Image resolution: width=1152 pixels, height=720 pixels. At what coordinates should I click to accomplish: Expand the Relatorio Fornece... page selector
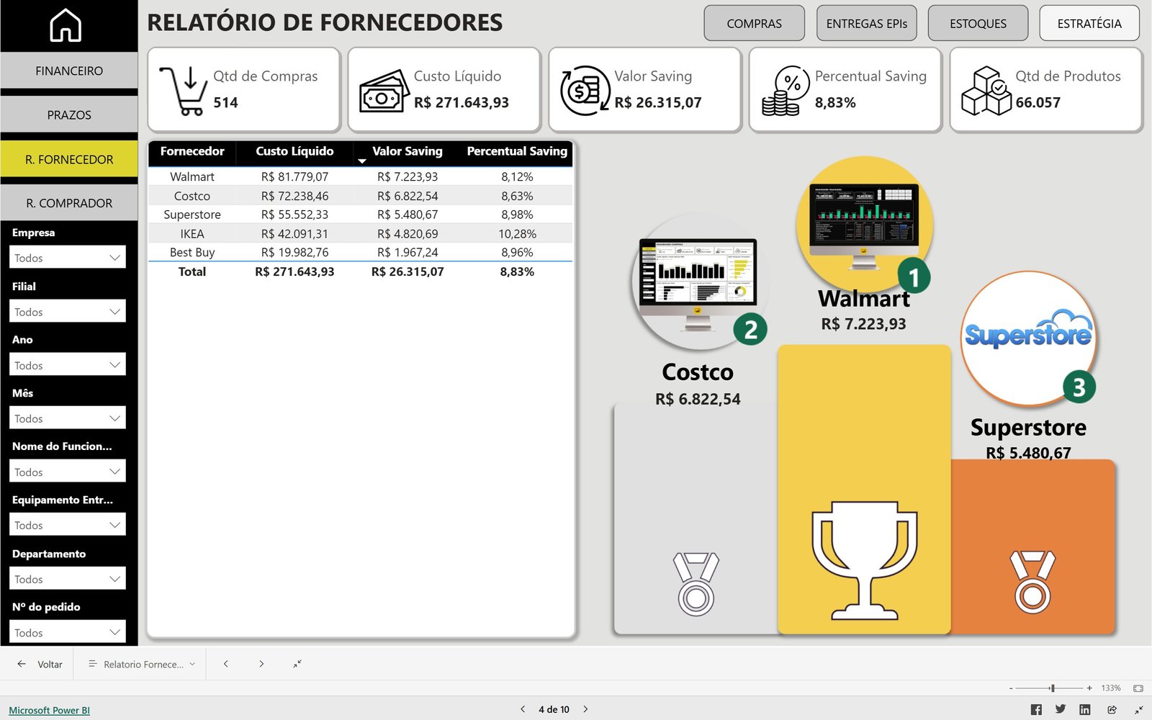coord(142,664)
